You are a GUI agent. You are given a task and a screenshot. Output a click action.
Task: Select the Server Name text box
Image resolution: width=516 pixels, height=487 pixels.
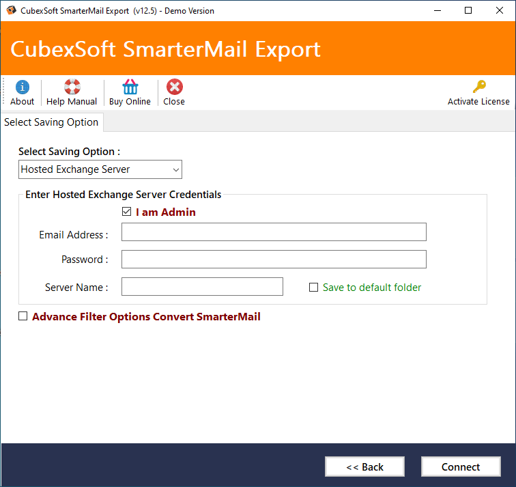click(x=202, y=287)
